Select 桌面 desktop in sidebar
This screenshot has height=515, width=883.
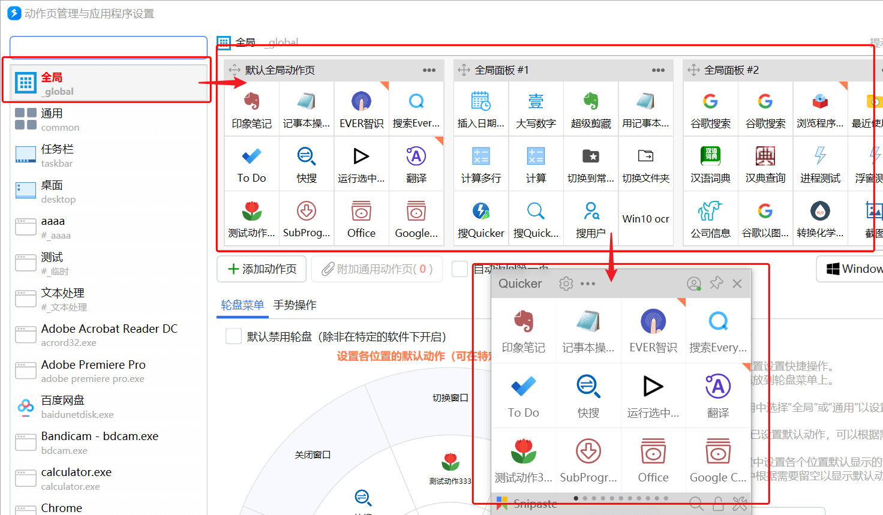point(110,191)
